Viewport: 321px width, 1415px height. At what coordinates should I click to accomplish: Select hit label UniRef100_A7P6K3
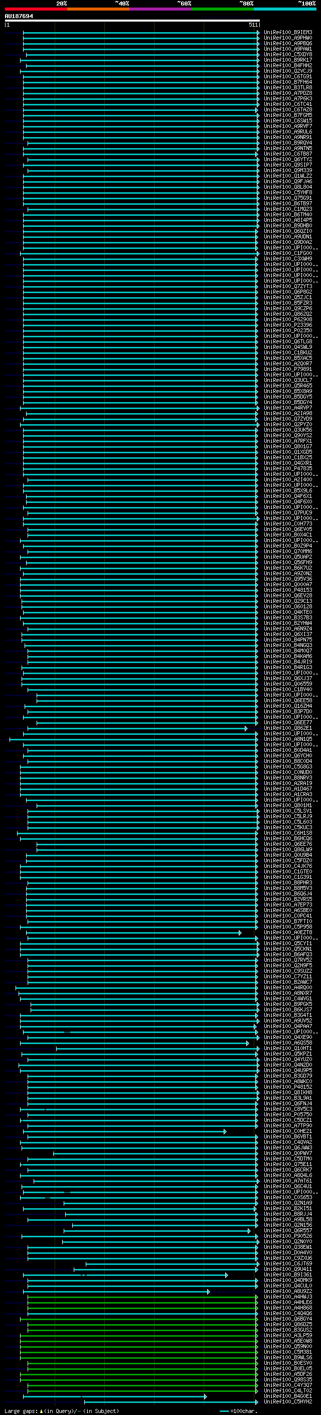pyautogui.click(x=287, y=99)
